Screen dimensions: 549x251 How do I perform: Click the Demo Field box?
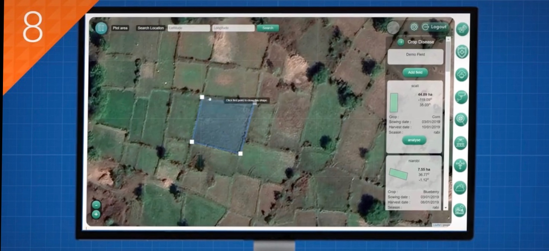tap(415, 57)
